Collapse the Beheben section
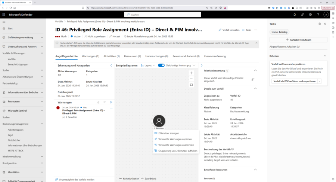 (324, 56)
